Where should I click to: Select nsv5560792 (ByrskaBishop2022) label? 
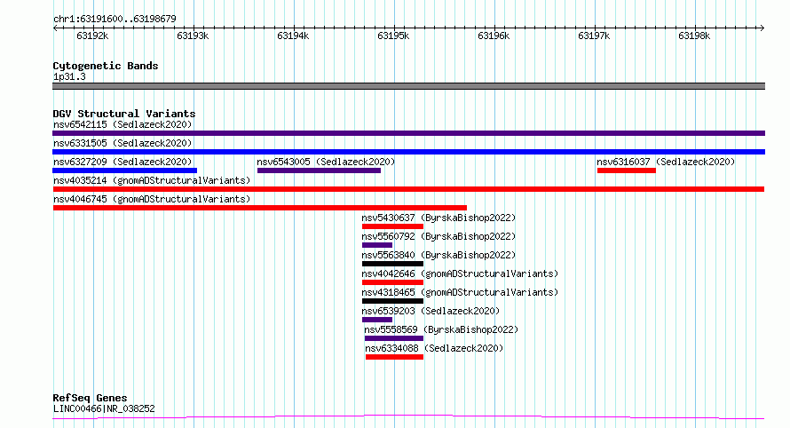click(438, 236)
